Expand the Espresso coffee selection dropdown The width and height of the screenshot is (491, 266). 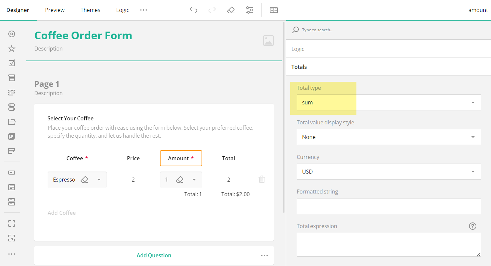99,179
